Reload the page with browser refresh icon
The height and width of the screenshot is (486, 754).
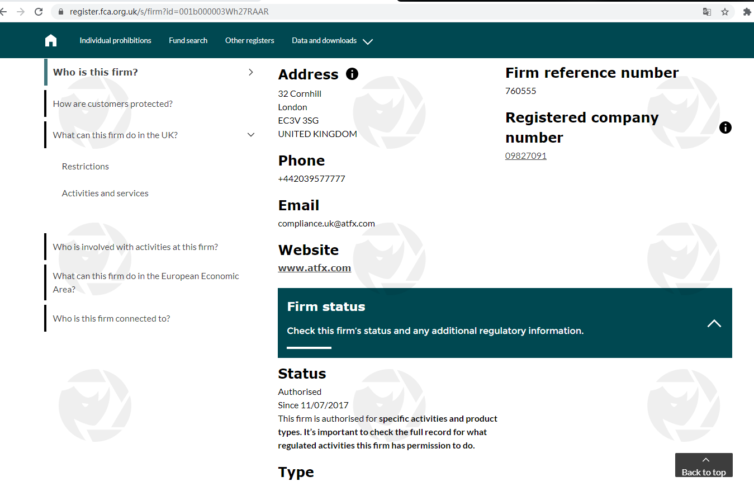tap(39, 12)
